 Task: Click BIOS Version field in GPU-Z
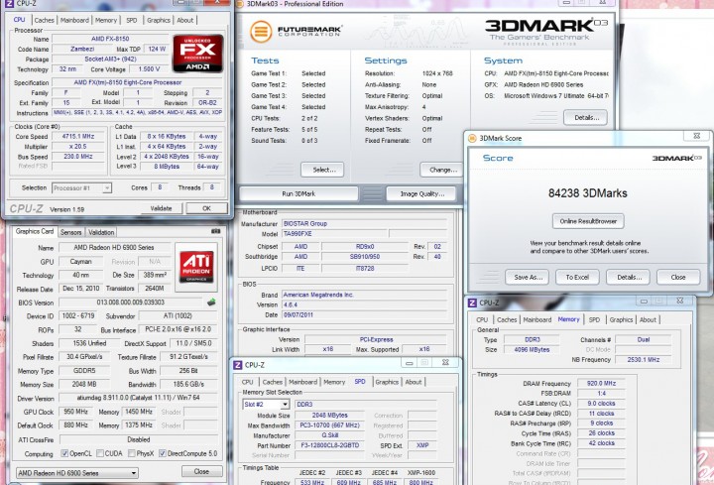(x=131, y=303)
